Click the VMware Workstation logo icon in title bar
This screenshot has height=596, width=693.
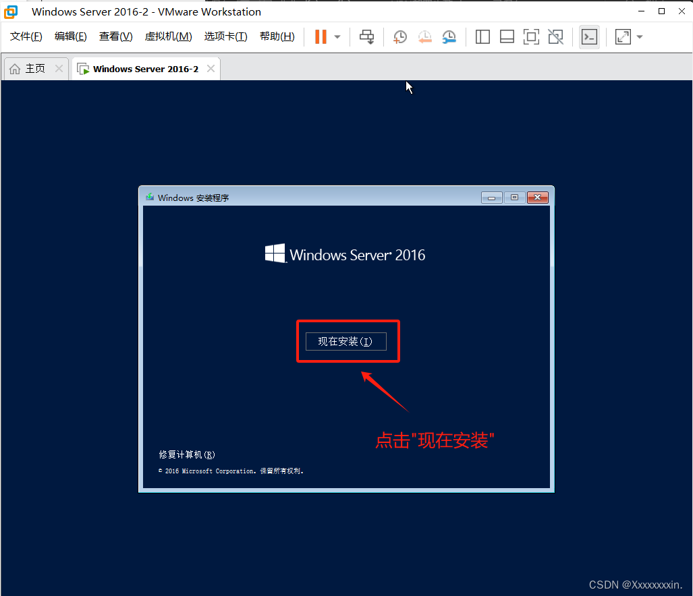click(x=11, y=12)
